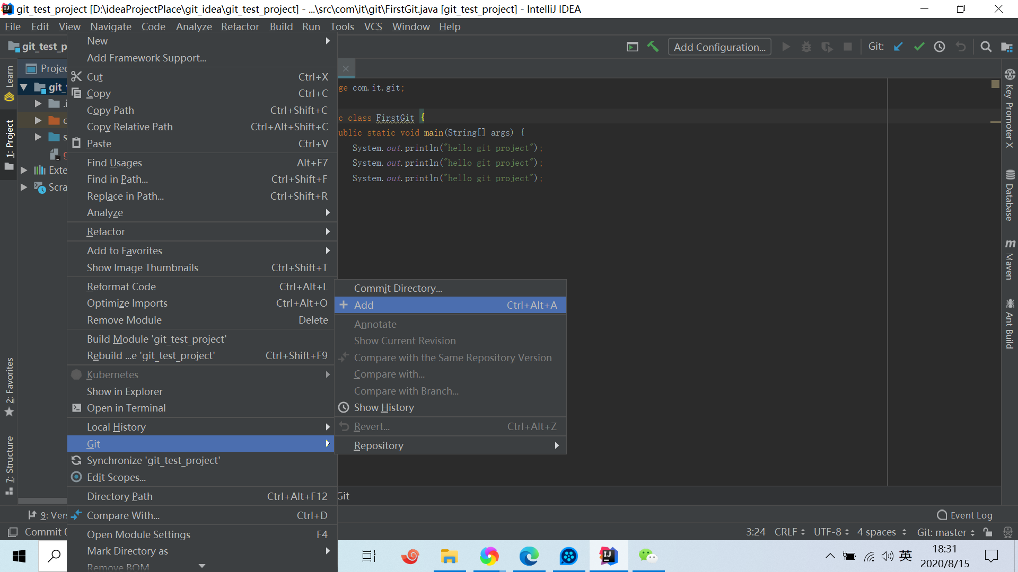1018x572 pixels.
Task: Select Copy Path in context menu
Action: [x=202, y=111]
